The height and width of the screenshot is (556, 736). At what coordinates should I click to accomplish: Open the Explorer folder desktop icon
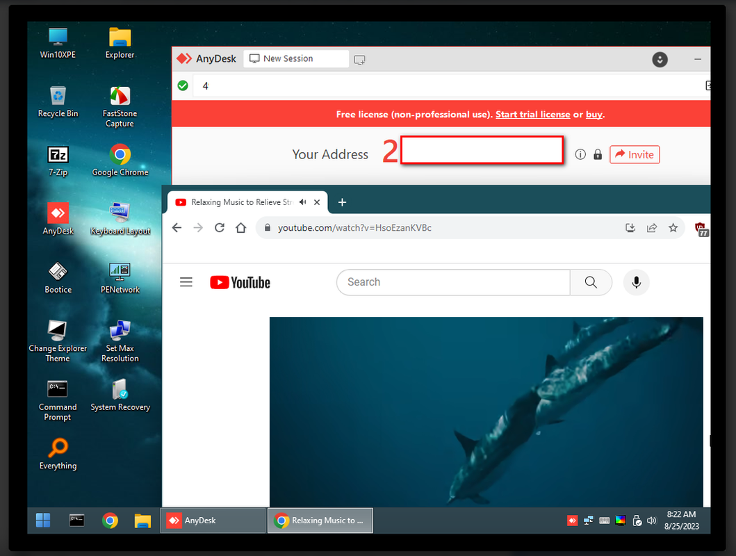(120, 42)
